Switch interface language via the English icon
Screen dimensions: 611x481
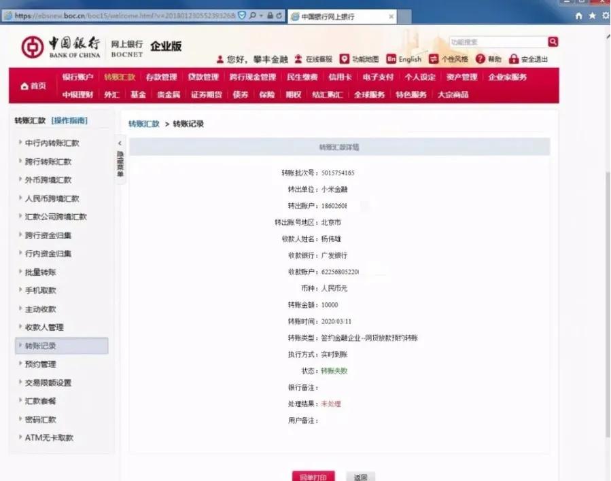pos(392,58)
